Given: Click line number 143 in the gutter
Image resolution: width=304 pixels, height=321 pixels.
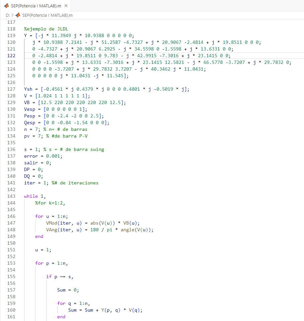Looking at the screenshot, I should pyautogui.click(x=11, y=196).
